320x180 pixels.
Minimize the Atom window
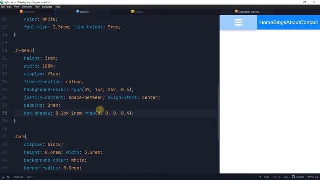(295, 2)
